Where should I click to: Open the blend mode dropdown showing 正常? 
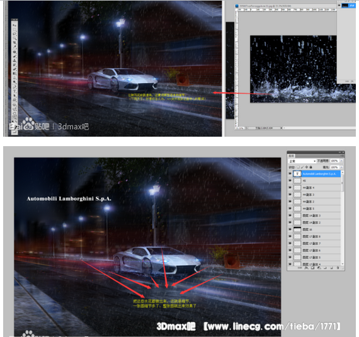302,161
